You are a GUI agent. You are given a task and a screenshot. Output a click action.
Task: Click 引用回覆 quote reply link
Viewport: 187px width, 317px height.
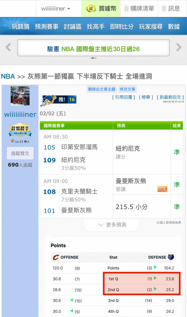(x=124, y=97)
